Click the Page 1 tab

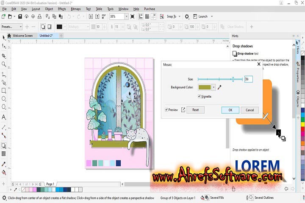coord(50,184)
